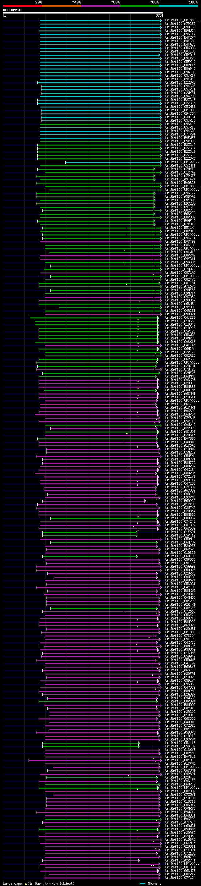The height and width of the screenshot is (886, 201).
Task: Open hit UniRef100_B9HWC4
Action: pos(180,30)
